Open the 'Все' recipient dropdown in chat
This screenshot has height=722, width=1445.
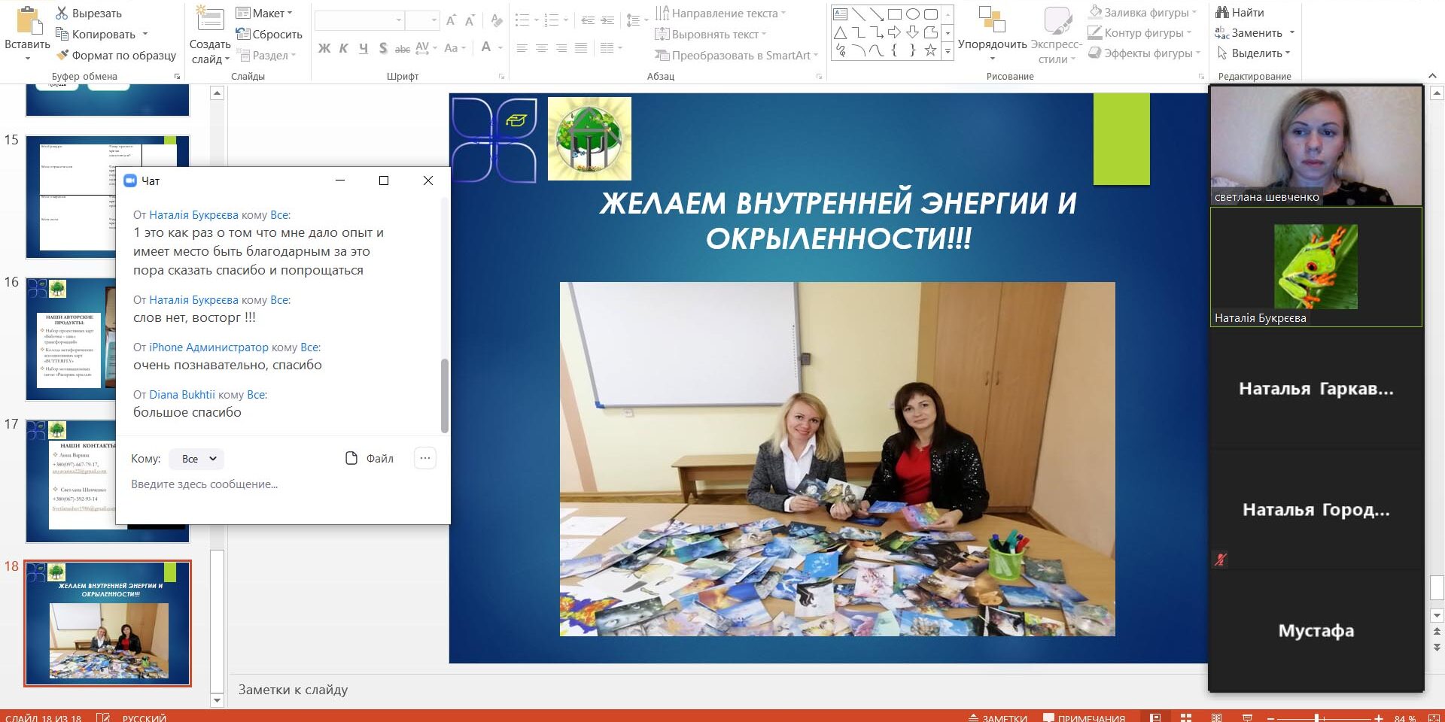tap(197, 459)
